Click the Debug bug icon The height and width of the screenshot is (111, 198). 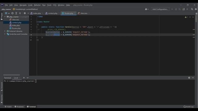click(176, 9)
